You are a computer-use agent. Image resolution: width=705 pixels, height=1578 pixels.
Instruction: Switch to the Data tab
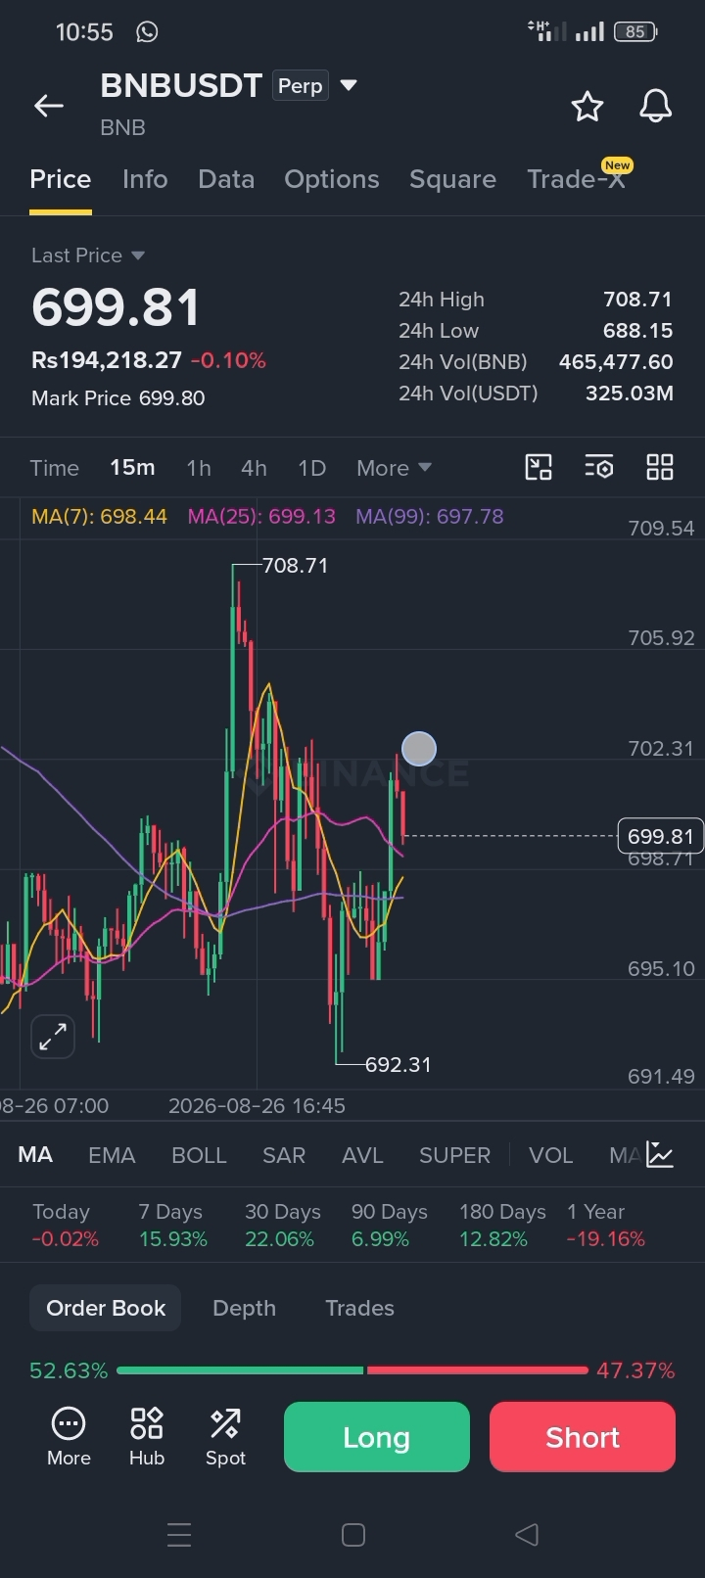tap(226, 179)
